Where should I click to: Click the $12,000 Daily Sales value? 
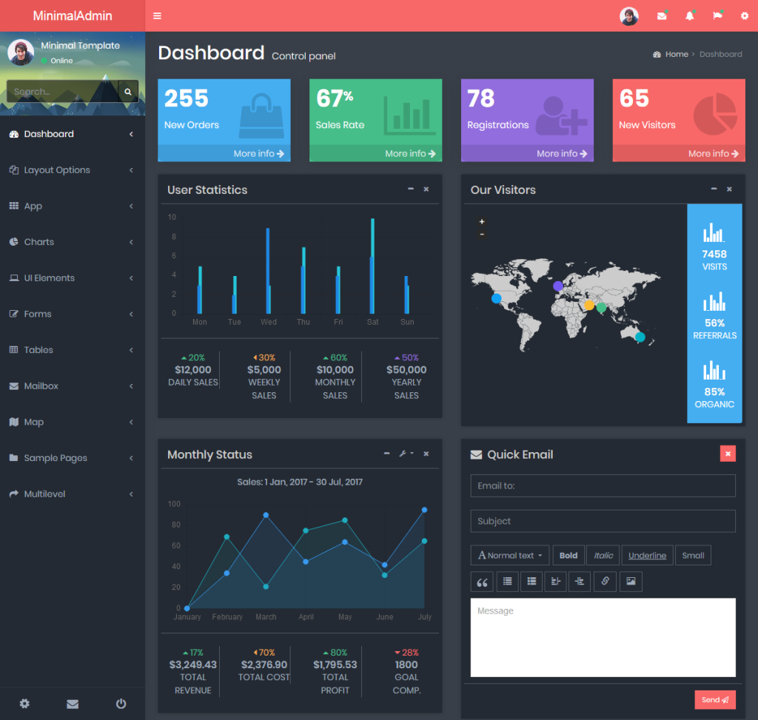[193, 370]
